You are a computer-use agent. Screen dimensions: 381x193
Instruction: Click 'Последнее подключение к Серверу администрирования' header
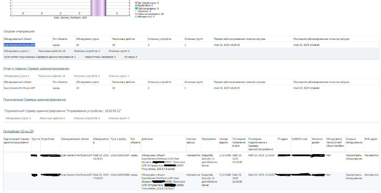click(x=261, y=144)
